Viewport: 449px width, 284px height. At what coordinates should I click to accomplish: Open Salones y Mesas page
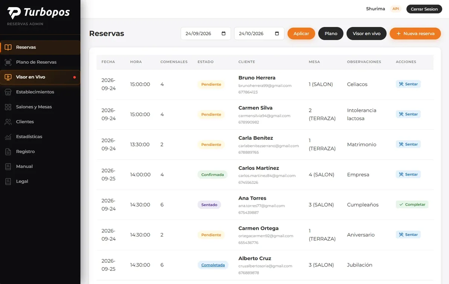[40, 107]
